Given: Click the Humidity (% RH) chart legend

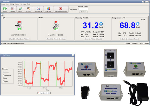Looking at the screenshot, I should click(x=44, y=93).
